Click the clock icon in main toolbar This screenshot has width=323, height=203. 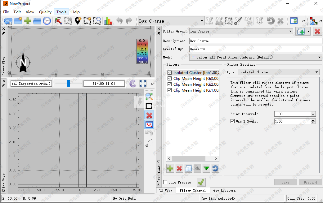click(x=47, y=21)
